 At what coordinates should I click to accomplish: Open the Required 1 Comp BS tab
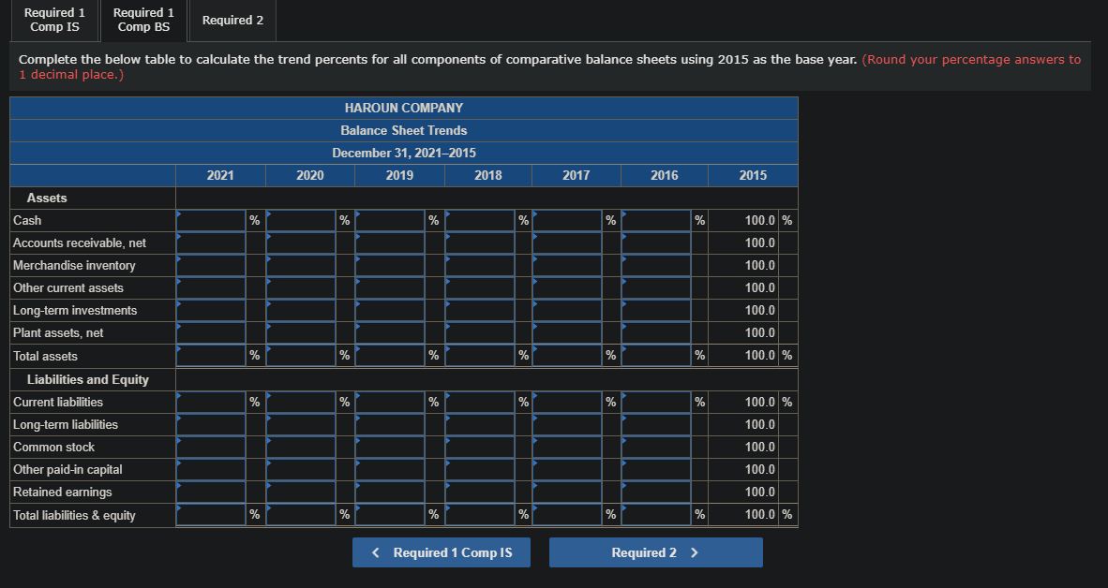(142, 20)
